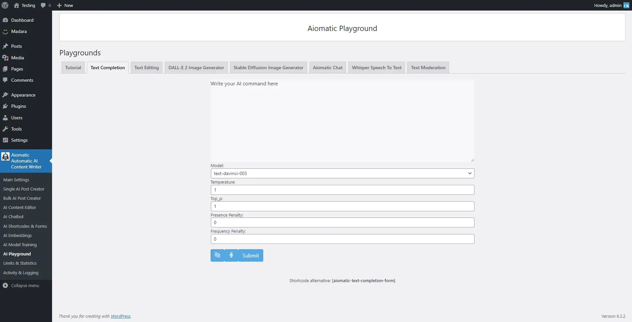Open Limits & Statistics

(20, 263)
